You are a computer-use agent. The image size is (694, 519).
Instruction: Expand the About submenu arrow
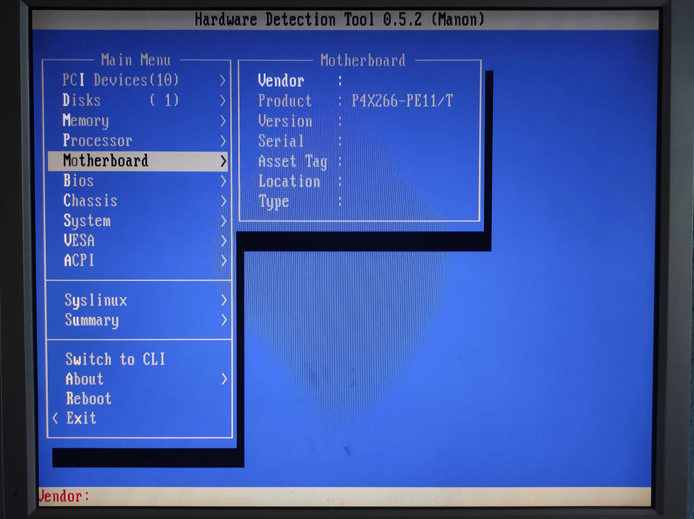click(224, 379)
